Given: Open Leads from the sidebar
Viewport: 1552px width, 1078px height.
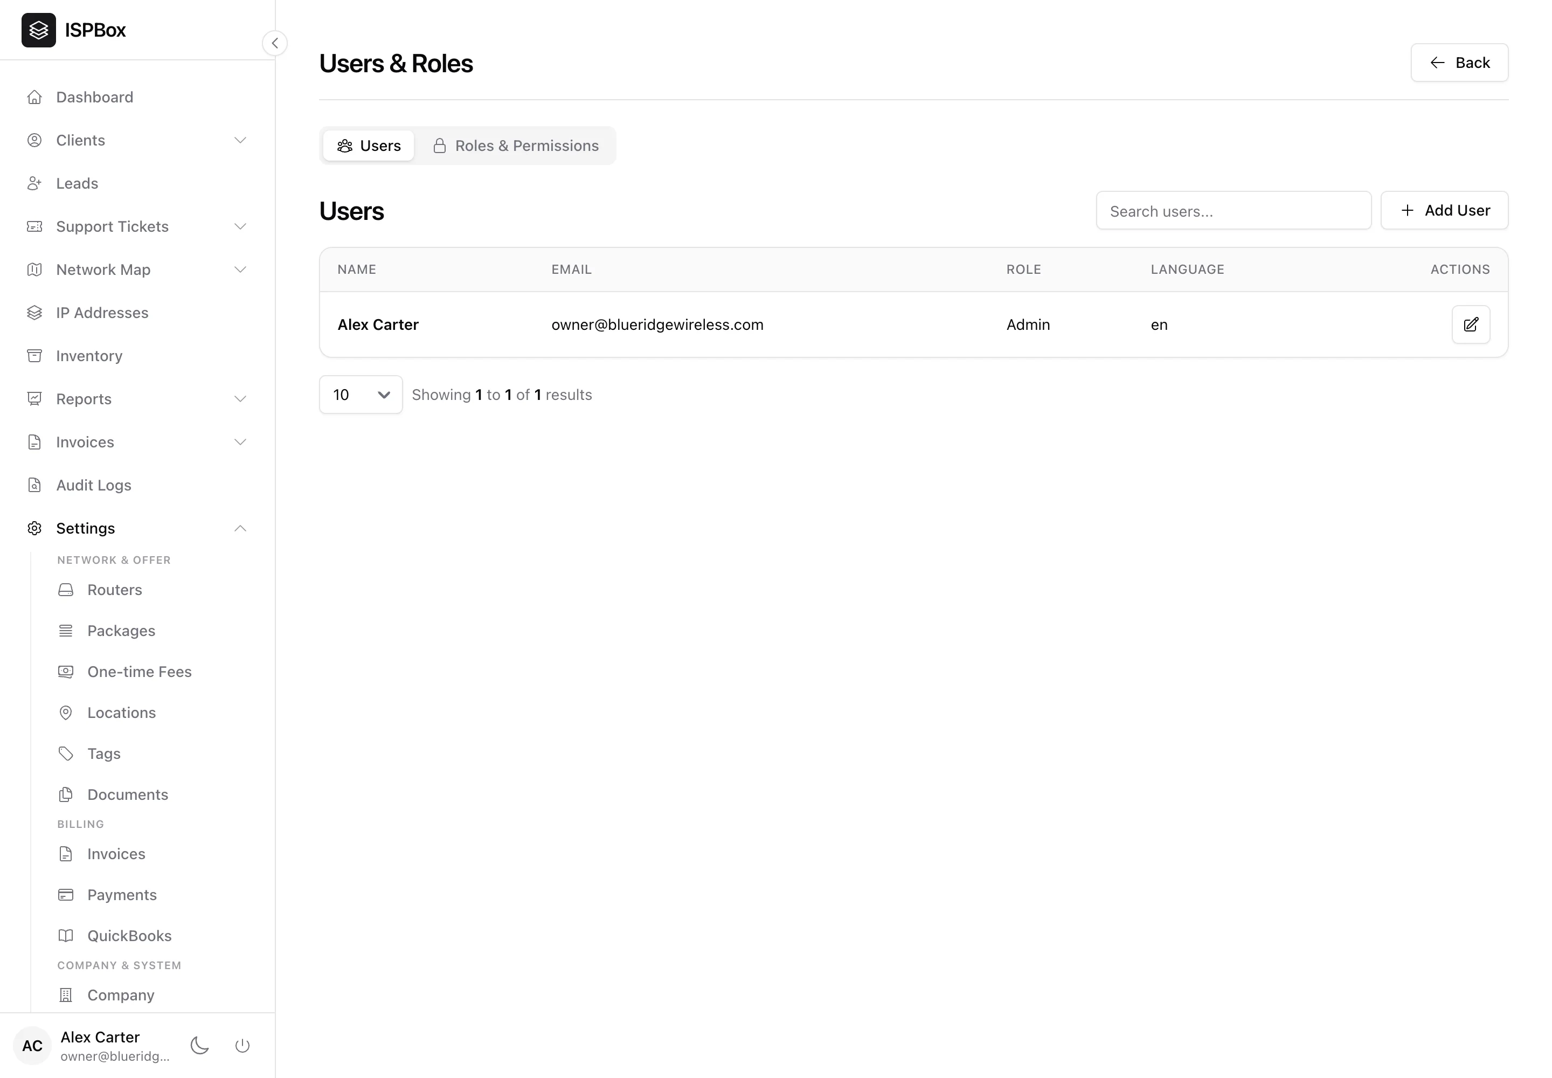Looking at the screenshot, I should [77, 184].
